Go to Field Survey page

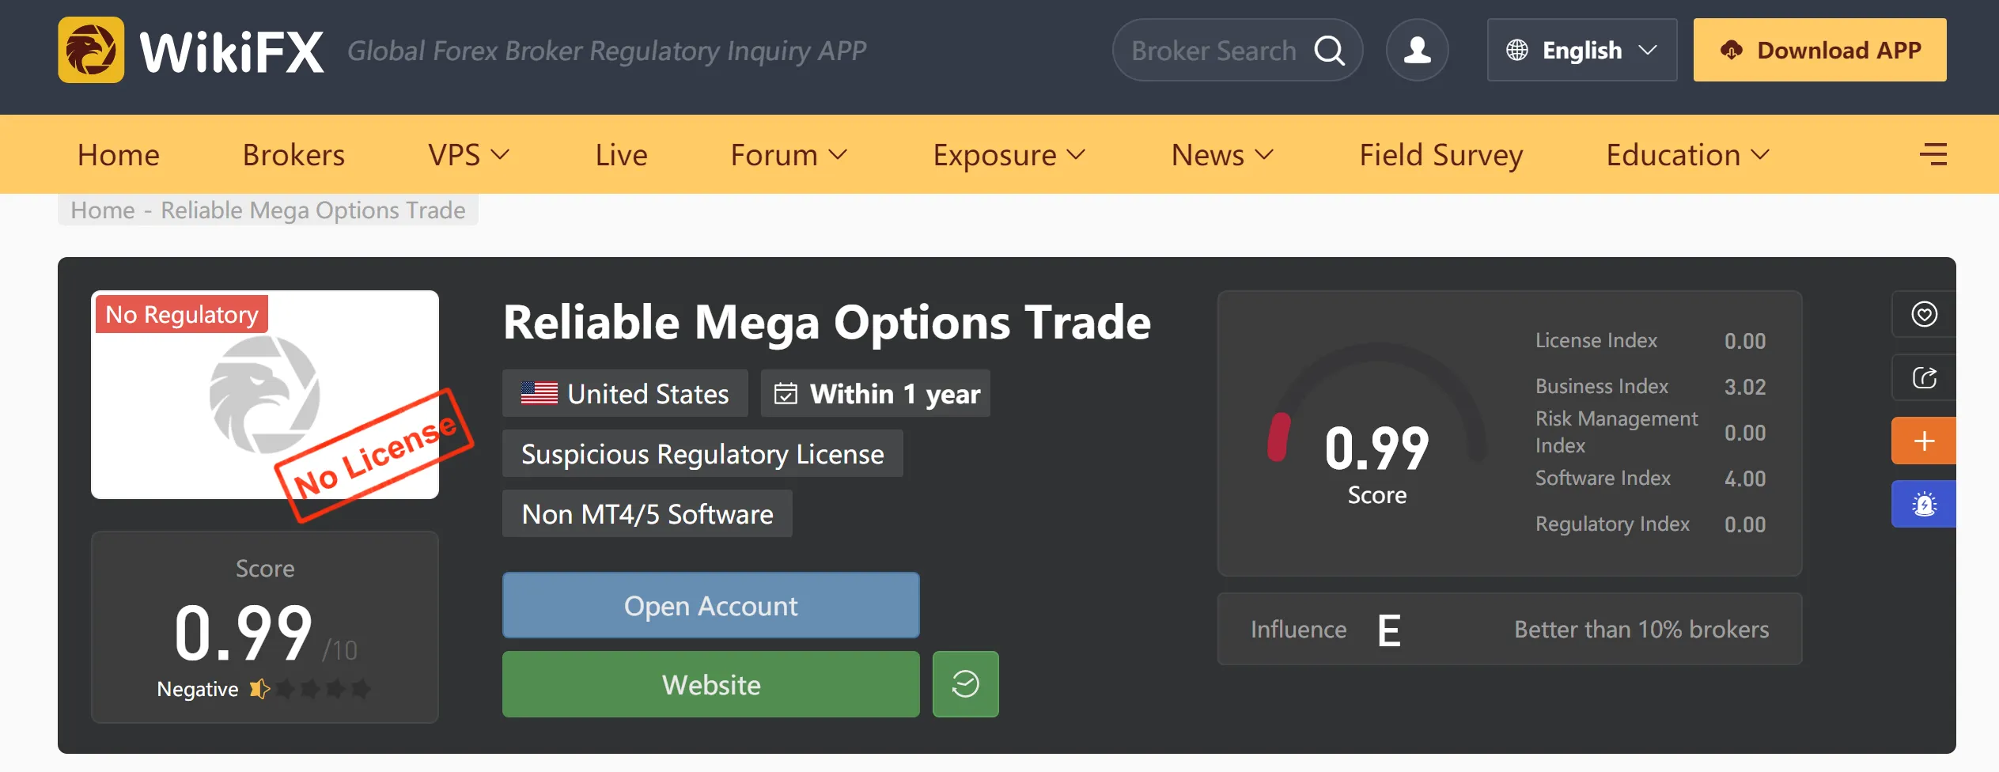(x=1441, y=155)
